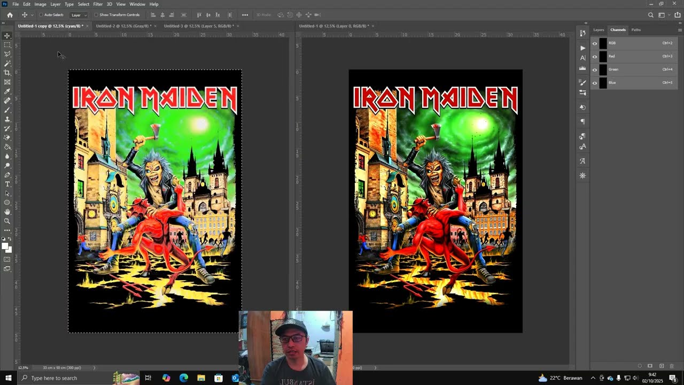Open status bar info arrow in left document
This screenshot has width=684, height=385.
coord(95,368)
